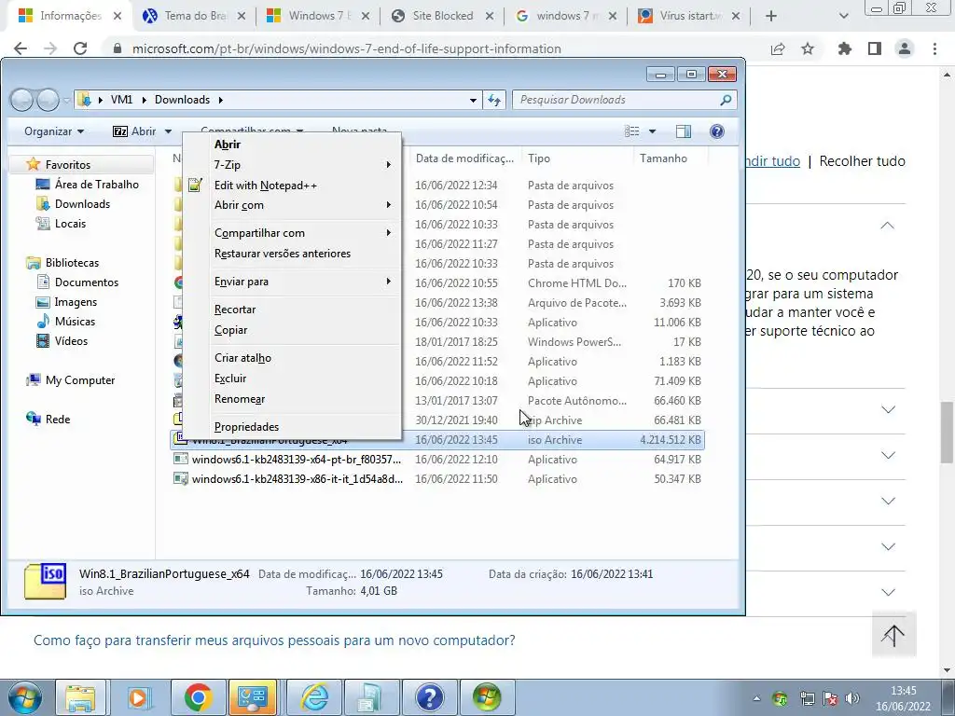The image size is (955, 716).
Task: Select Edit with Notepad++
Action: tap(292, 186)
